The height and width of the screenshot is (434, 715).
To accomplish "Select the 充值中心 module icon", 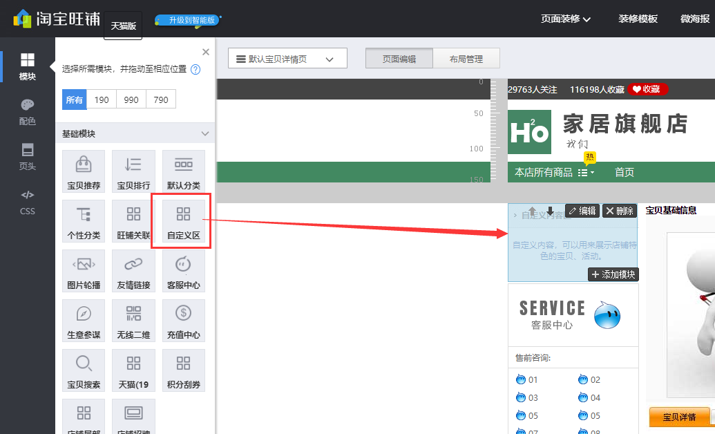I will (183, 321).
